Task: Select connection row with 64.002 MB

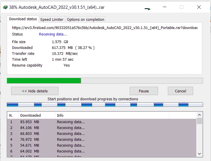Action: pos(102,151)
